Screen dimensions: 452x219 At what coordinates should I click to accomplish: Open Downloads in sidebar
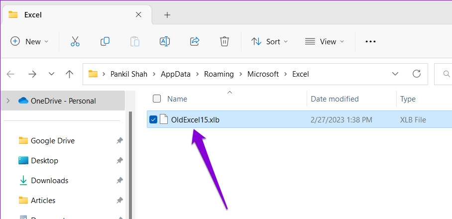click(x=50, y=180)
